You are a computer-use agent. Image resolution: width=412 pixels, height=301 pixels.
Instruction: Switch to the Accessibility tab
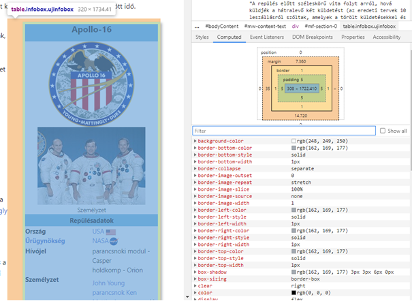tap(386, 37)
